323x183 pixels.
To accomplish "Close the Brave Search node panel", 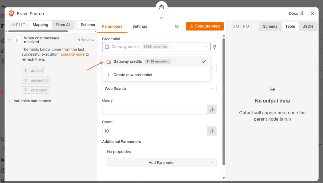I will (x=313, y=14).
